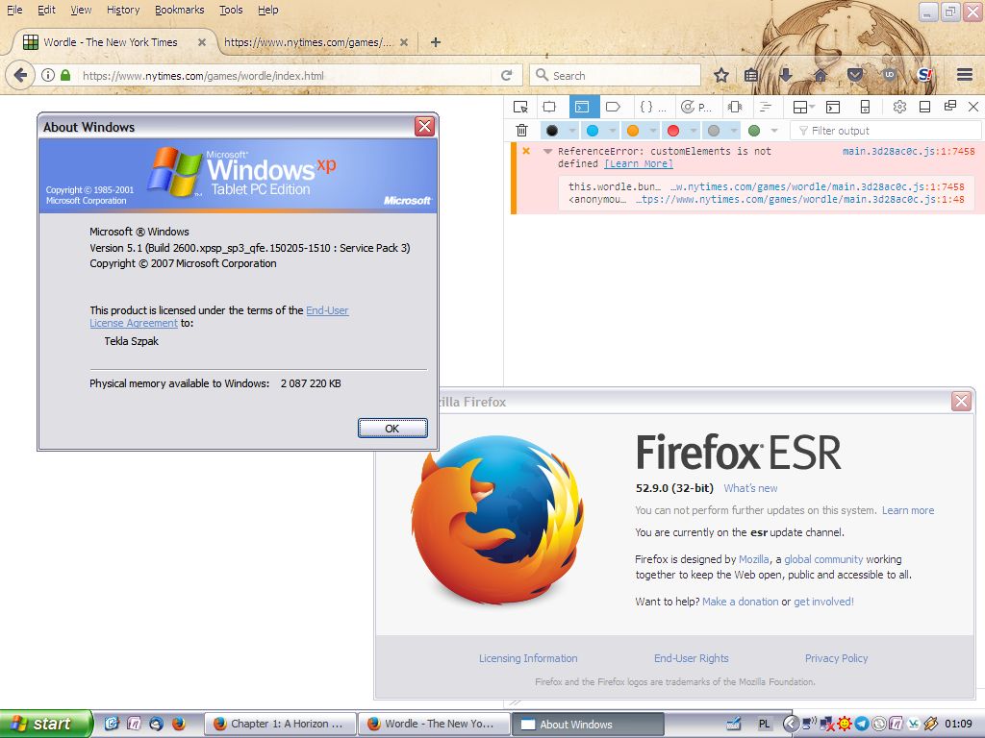Image resolution: width=985 pixels, height=738 pixels.
Task: Open the Network panel in devtools
Action: point(766,107)
